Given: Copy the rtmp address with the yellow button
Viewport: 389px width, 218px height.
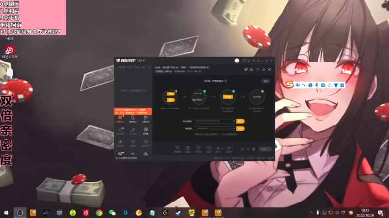Looking at the screenshot, I should 240,121.
